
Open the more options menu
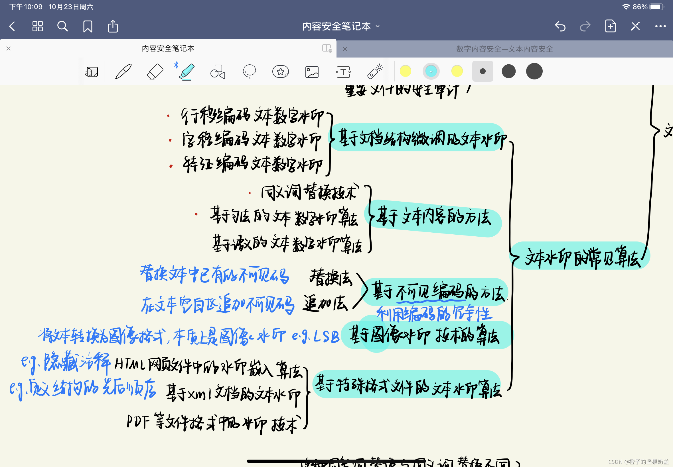[660, 26]
